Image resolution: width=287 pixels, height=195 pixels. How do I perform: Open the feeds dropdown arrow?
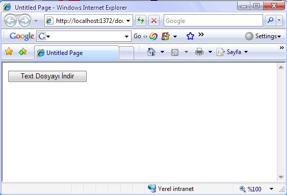pyautogui.click(x=186, y=52)
